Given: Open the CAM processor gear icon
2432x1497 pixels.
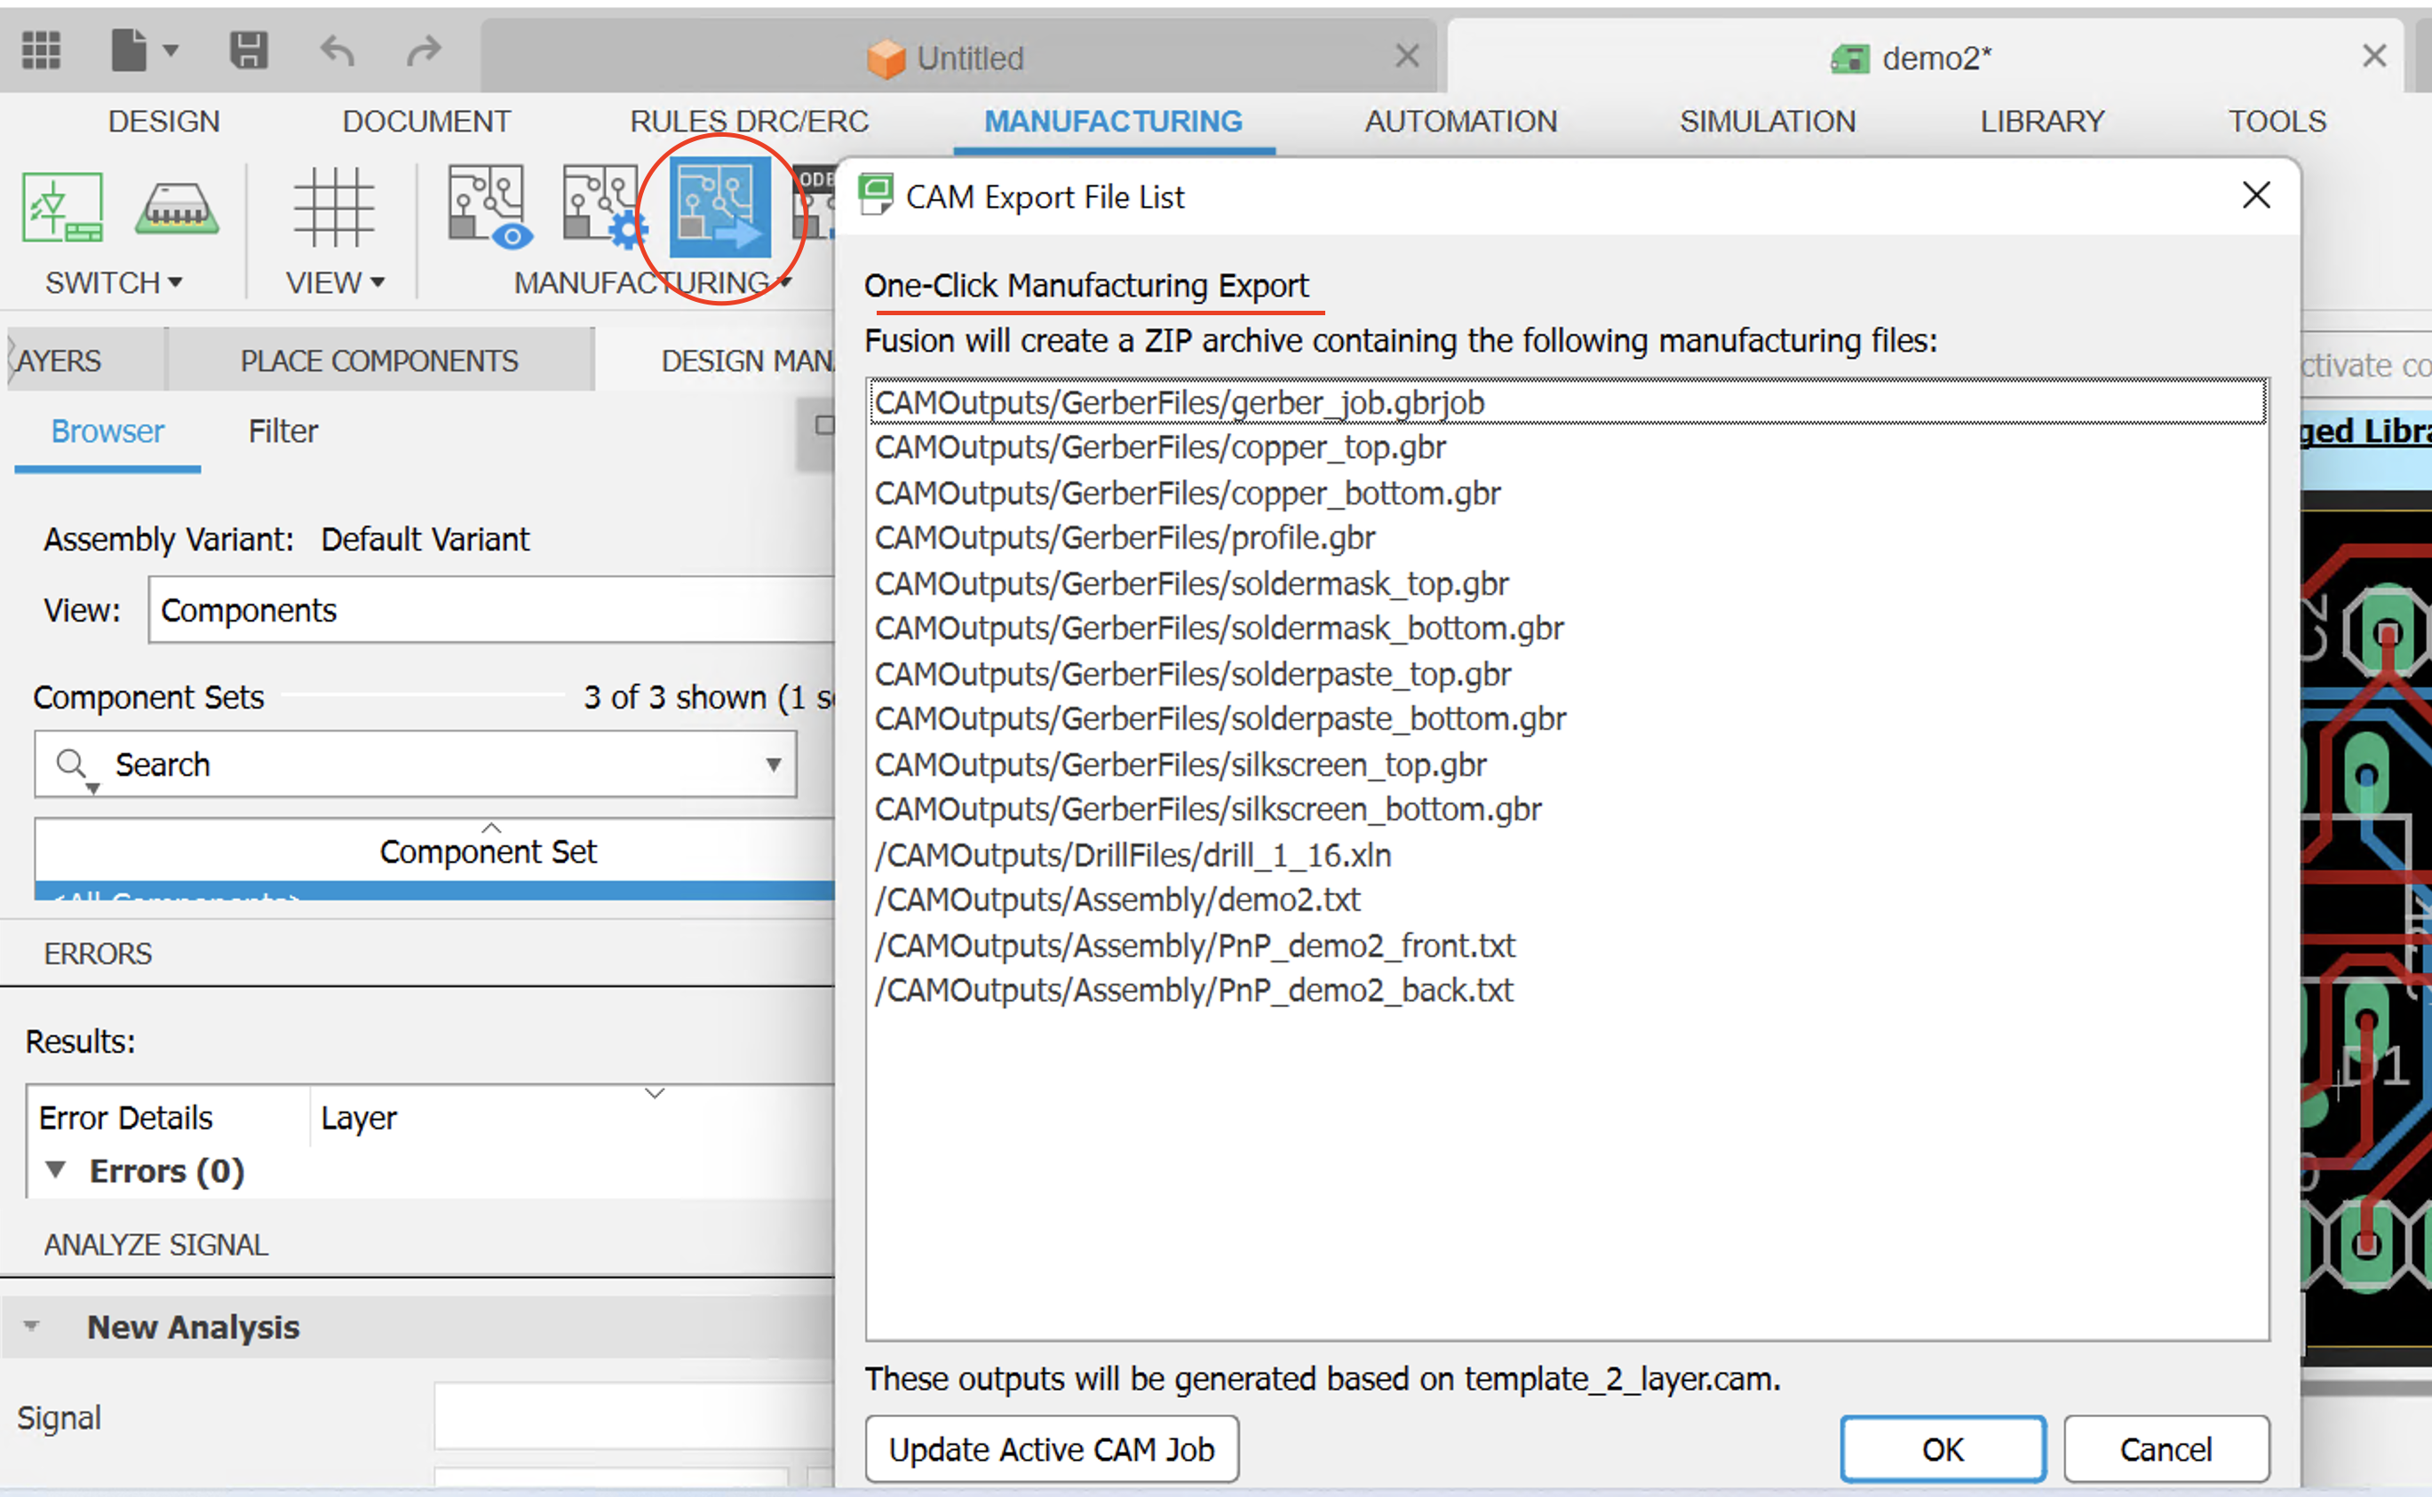Looking at the screenshot, I should [x=605, y=207].
